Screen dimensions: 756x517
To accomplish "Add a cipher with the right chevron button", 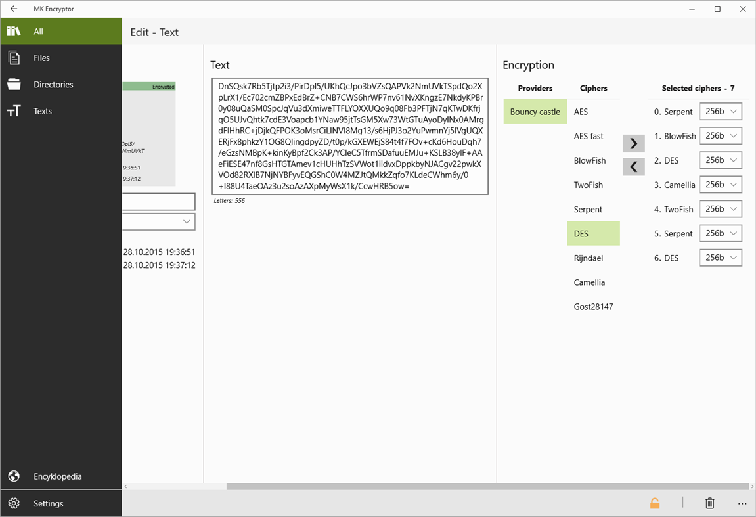I will (633, 143).
